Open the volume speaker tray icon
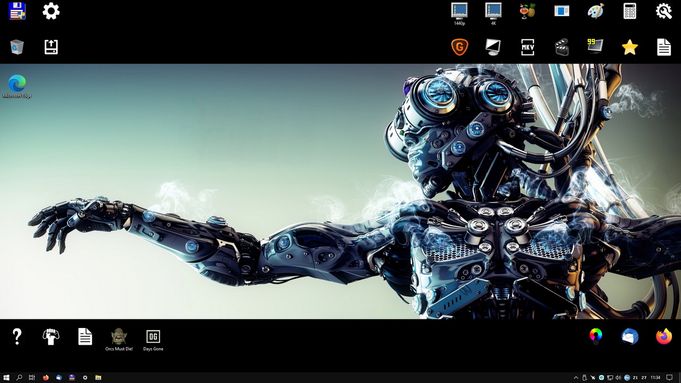The image size is (681, 383). tap(618, 378)
